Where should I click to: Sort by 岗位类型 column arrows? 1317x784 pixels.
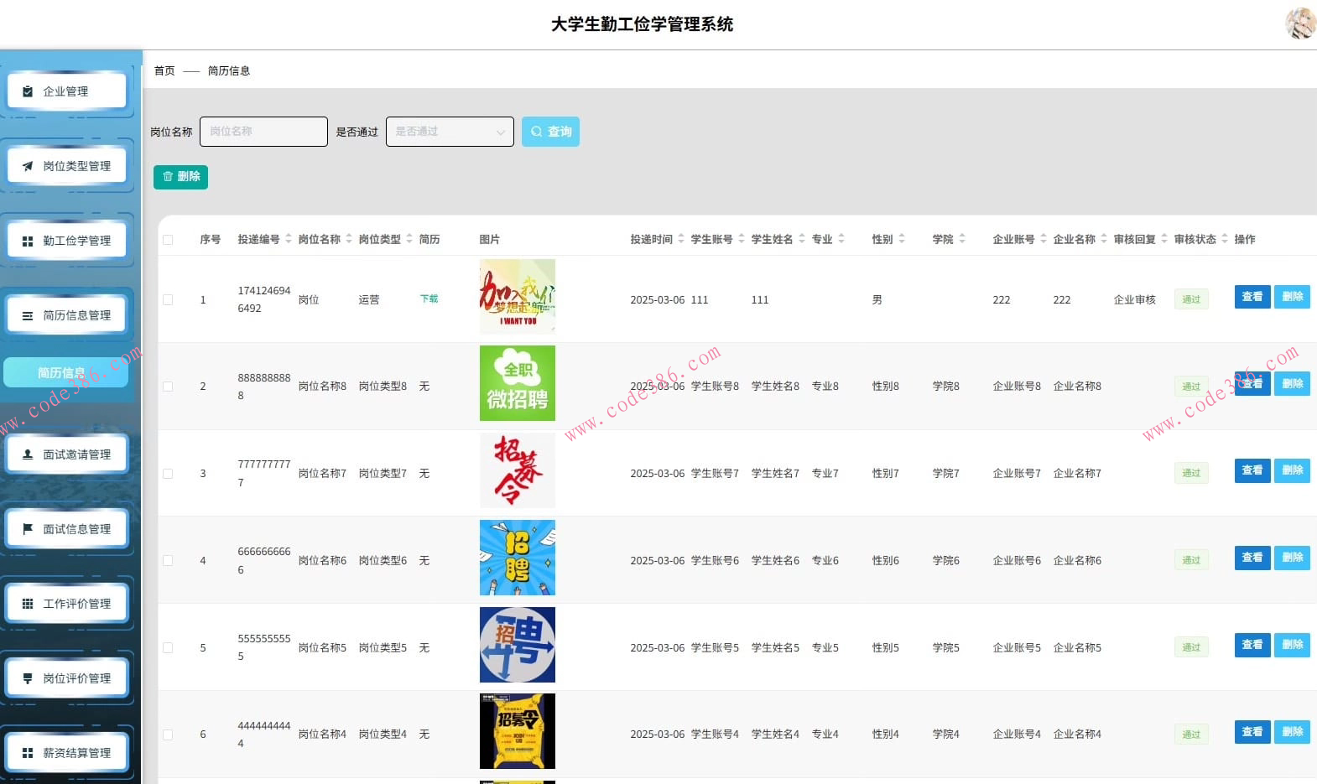pos(409,239)
